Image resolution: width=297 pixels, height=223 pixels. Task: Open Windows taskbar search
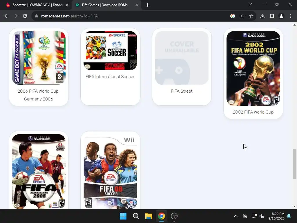coord(136,216)
